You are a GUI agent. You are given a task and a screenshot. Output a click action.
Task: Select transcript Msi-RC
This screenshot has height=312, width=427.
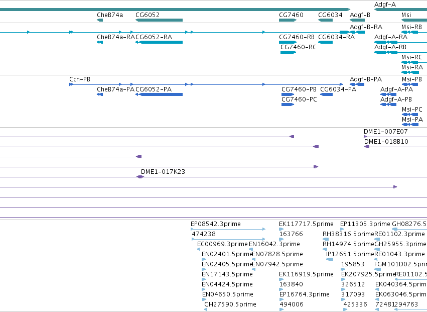pos(411,57)
